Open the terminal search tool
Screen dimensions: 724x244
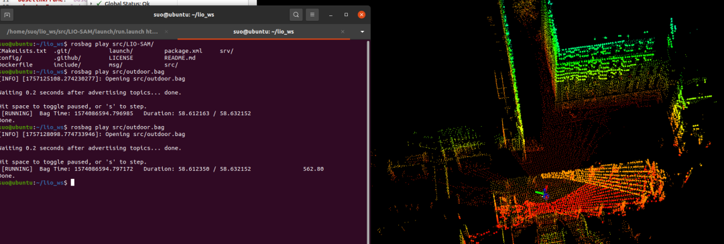click(296, 15)
